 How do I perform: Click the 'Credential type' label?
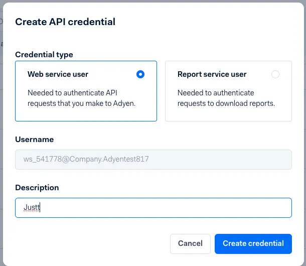tap(44, 55)
